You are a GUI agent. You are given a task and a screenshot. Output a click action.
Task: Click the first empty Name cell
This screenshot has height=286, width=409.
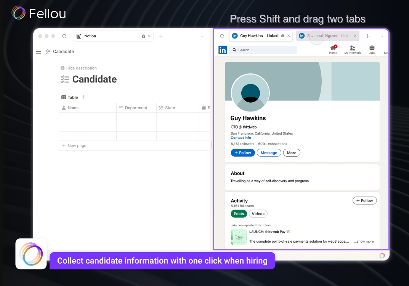click(x=88, y=117)
